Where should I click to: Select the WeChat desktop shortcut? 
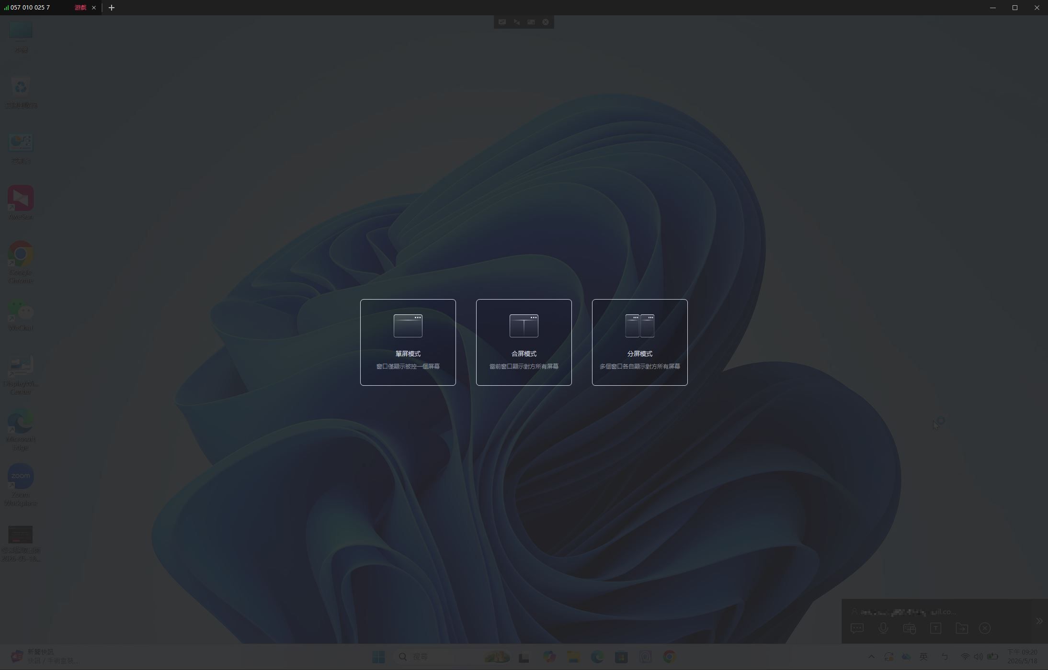(21, 315)
